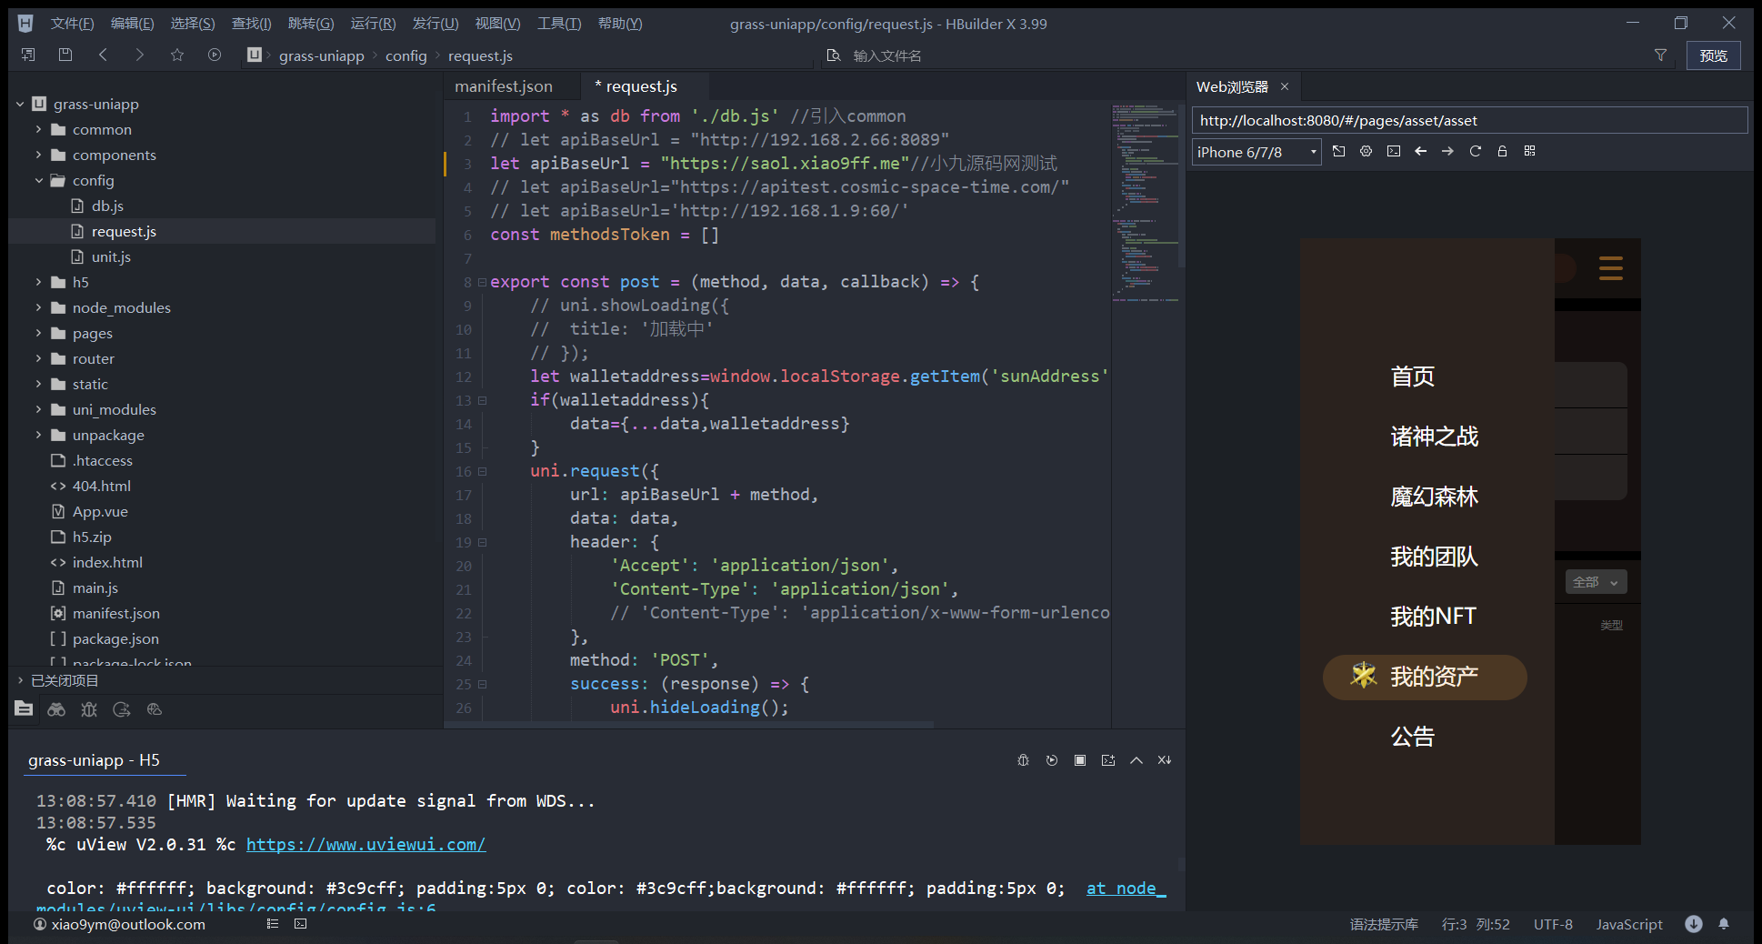Open the uviewui.com link in console
This screenshot has width=1762, height=944.
365,845
